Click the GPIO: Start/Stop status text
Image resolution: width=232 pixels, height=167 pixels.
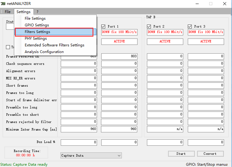point(207,165)
